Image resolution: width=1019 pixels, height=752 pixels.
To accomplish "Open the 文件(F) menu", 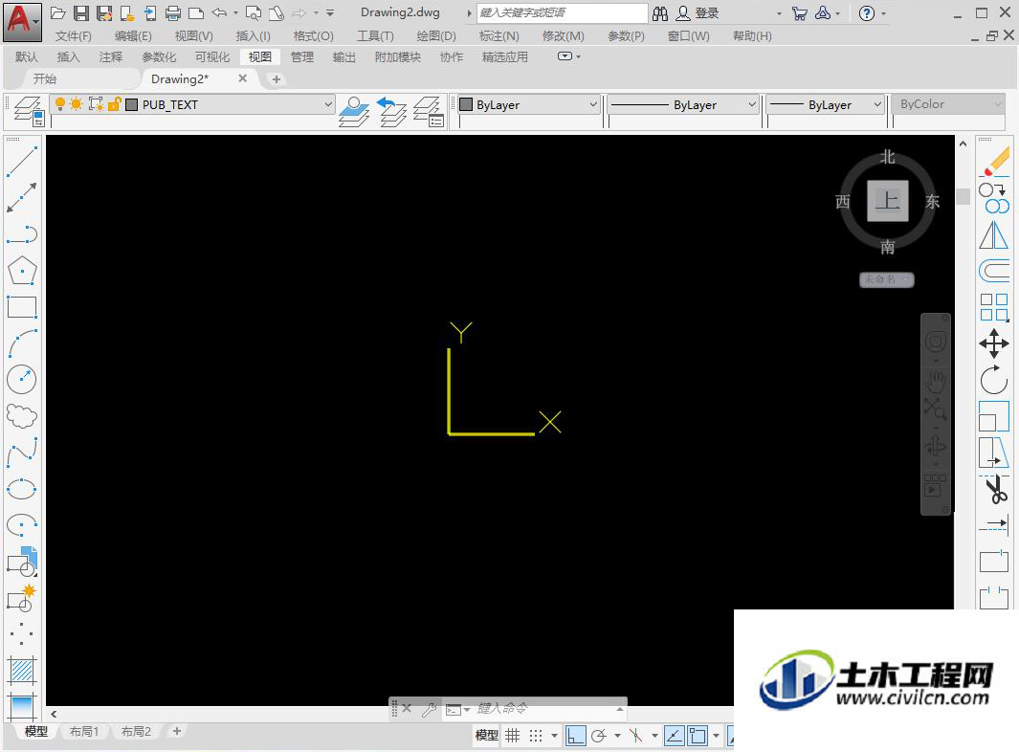I will click(73, 36).
